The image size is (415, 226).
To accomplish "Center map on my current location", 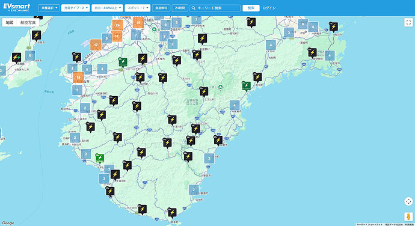I will pyautogui.click(x=408, y=201).
